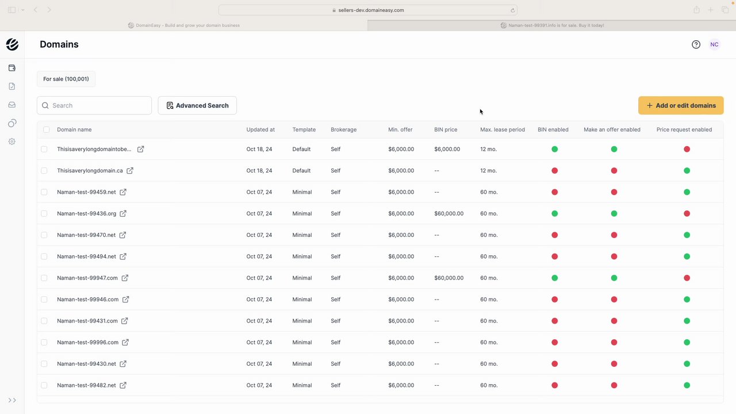Image resolution: width=736 pixels, height=414 pixels.
Task: Open the inbox icon in sidebar
Action: tap(12, 105)
